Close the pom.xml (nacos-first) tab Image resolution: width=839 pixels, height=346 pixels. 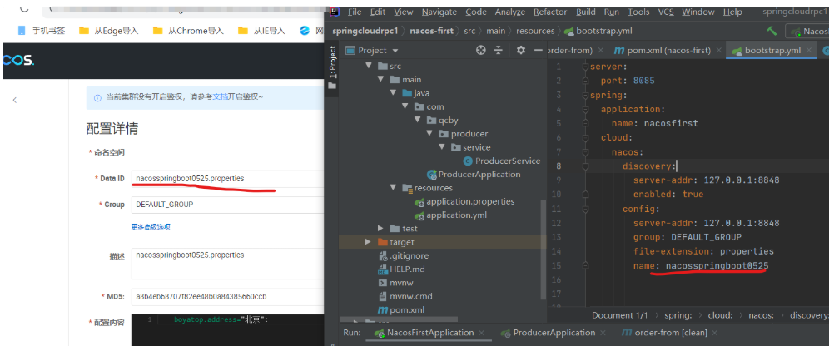[719, 50]
